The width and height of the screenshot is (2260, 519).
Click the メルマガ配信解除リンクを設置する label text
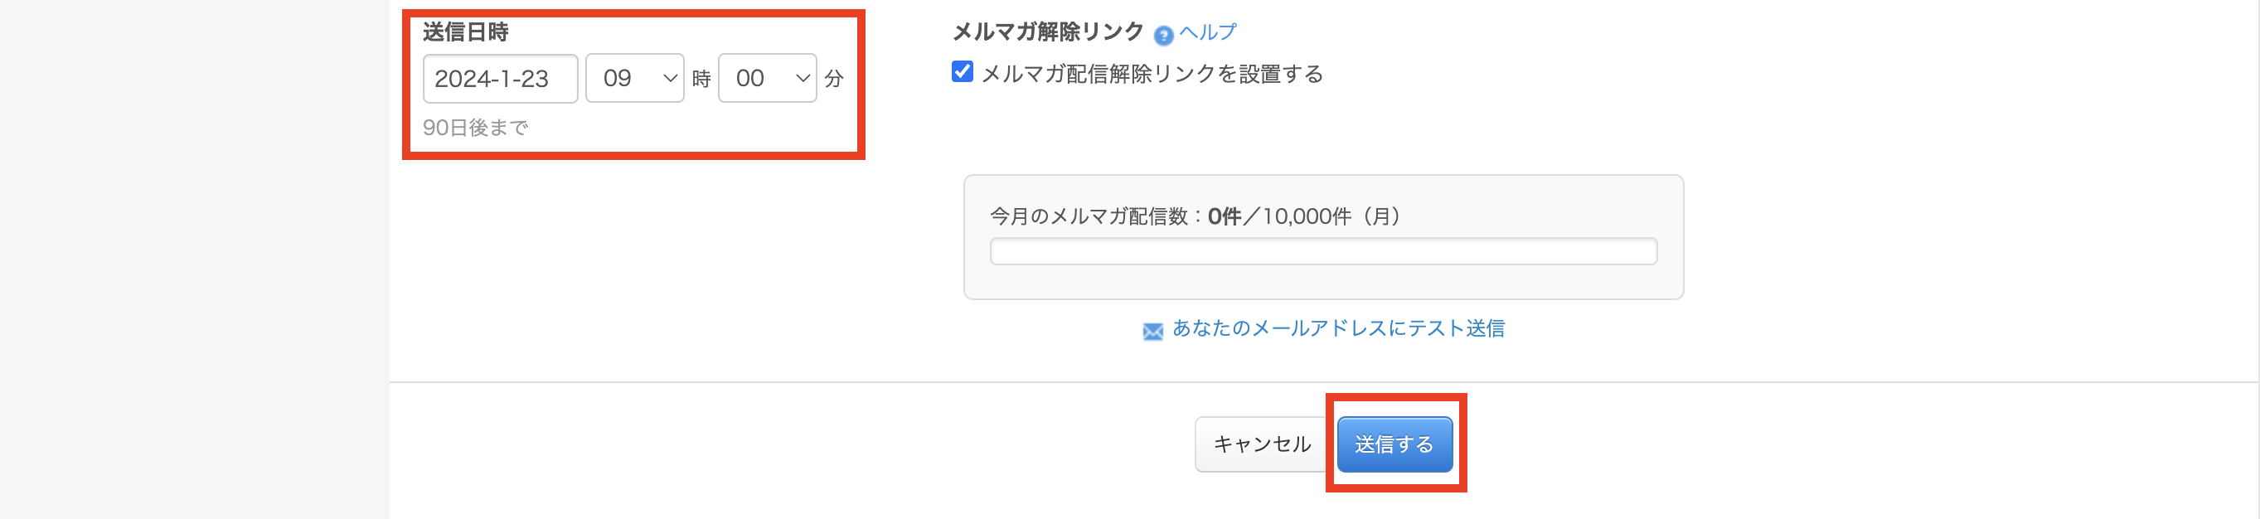[x=1151, y=74]
